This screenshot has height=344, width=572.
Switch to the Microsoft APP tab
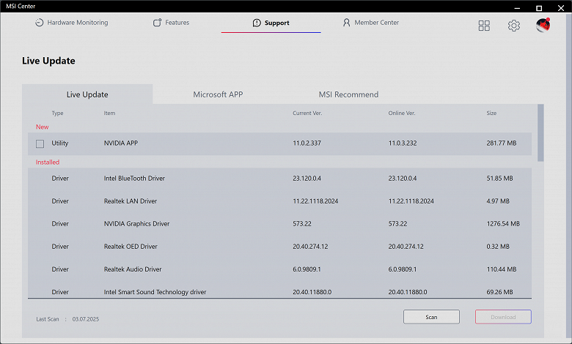pos(218,94)
